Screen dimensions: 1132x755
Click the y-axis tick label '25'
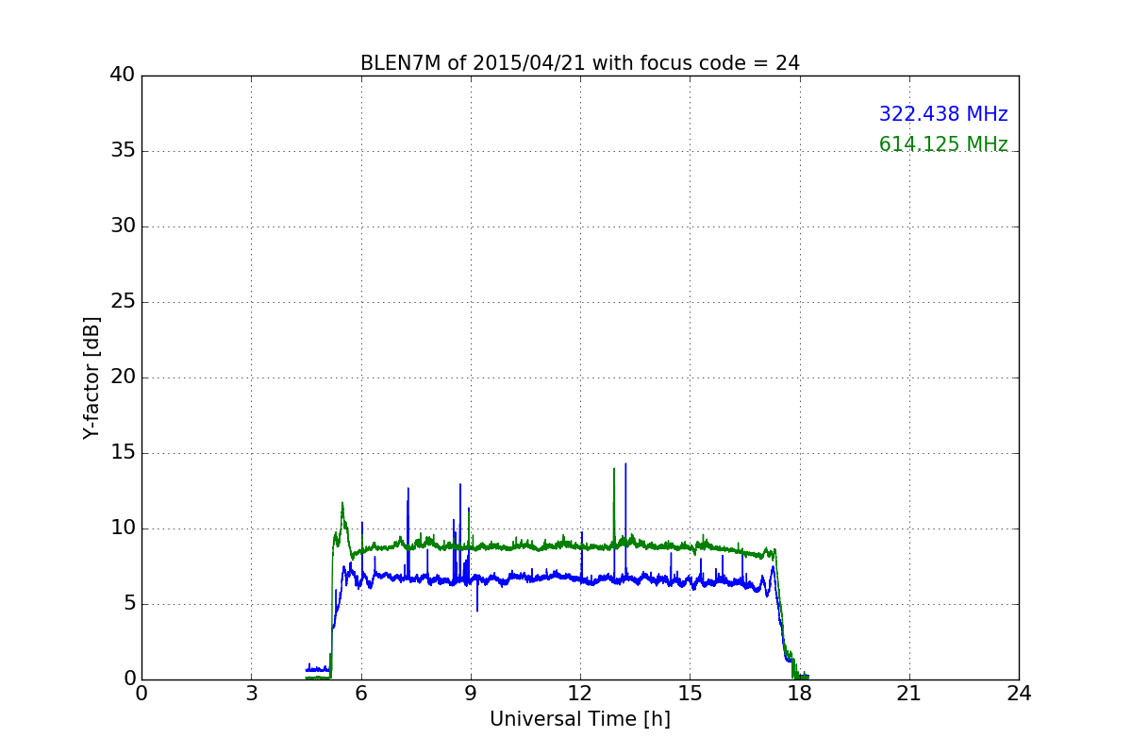pos(123,302)
